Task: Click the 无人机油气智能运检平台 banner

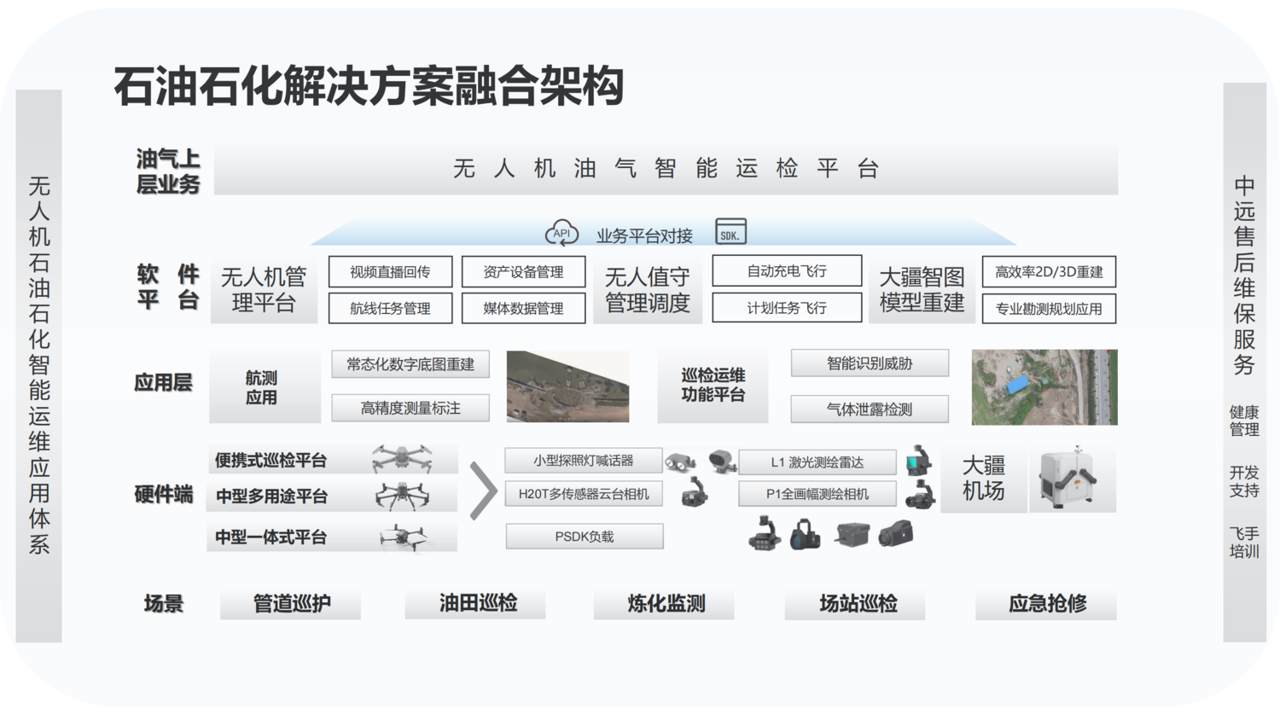Action: pyautogui.click(x=666, y=169)
